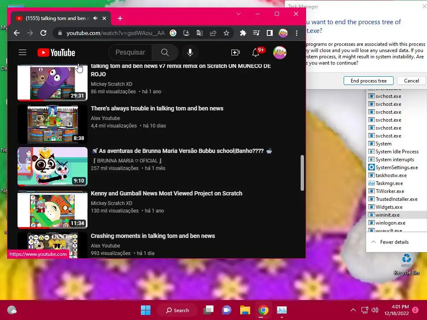The image size is (427, 320).
Task: Cancel the end process dialog
Action: [412, 81]
